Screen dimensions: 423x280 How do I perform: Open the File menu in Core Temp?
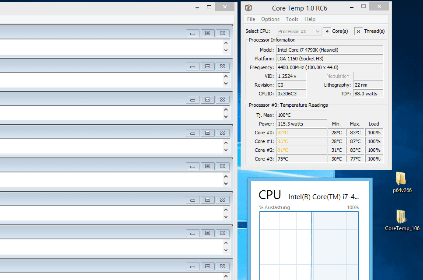tap(251, 19)
